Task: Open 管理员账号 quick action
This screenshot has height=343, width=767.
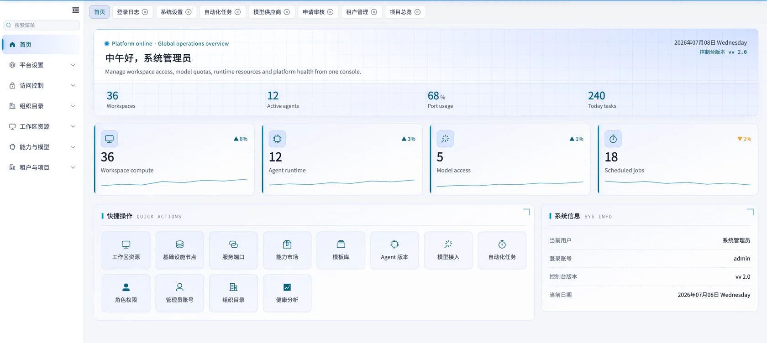Action: pyautogui.click(x=180, y=293)
